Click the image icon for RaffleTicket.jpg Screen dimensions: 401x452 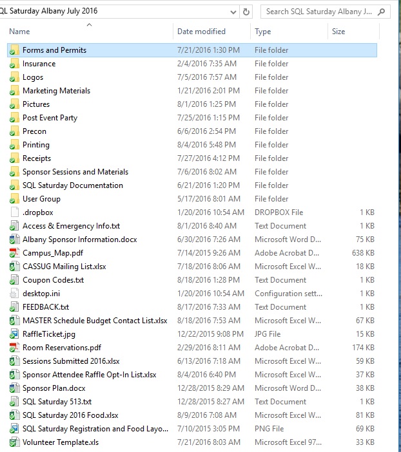(x=14, y=334)
